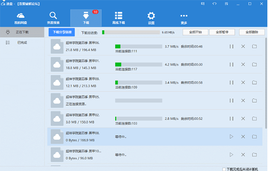Click 全部删除 delete-all button
The width and height of the screenshot is (268, 171).
[x=252, y=32]
